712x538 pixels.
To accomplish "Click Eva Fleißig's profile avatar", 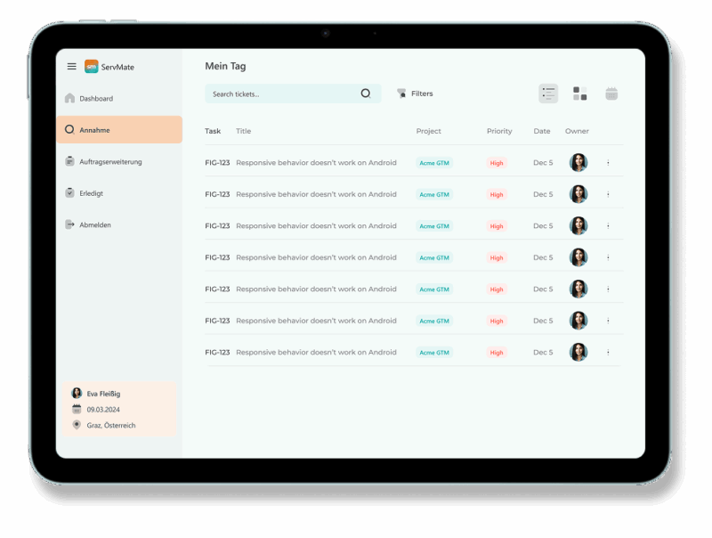I will tap(77, 393).
